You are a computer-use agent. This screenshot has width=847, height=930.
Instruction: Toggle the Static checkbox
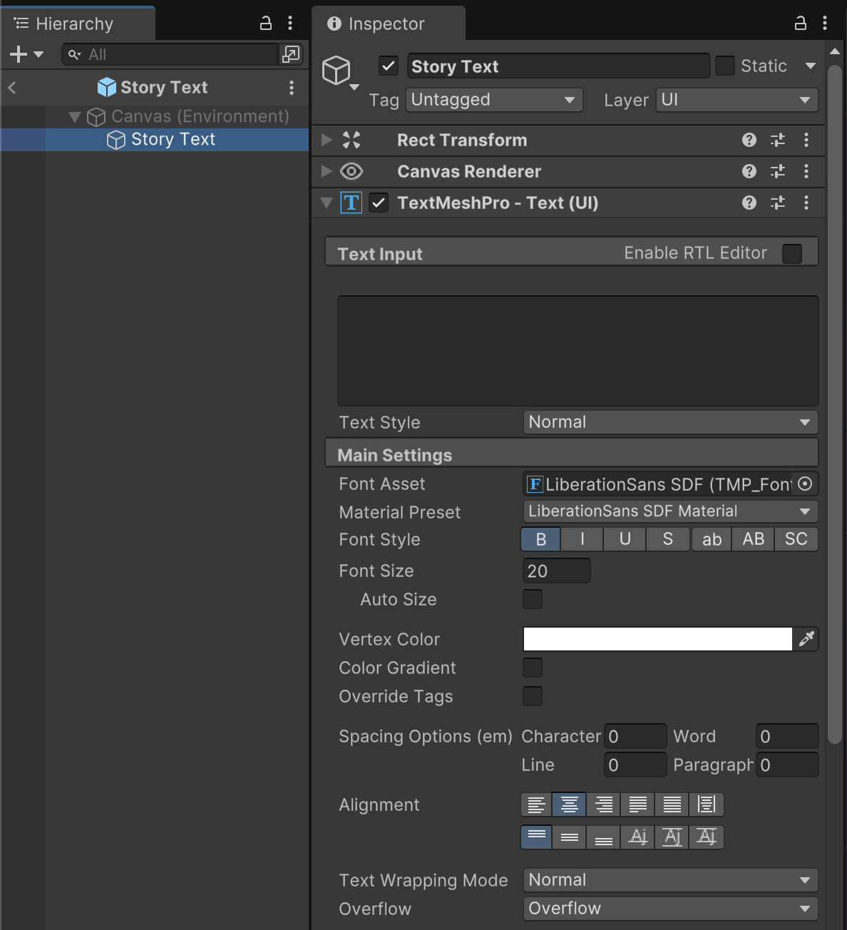(x=725, y=66)
